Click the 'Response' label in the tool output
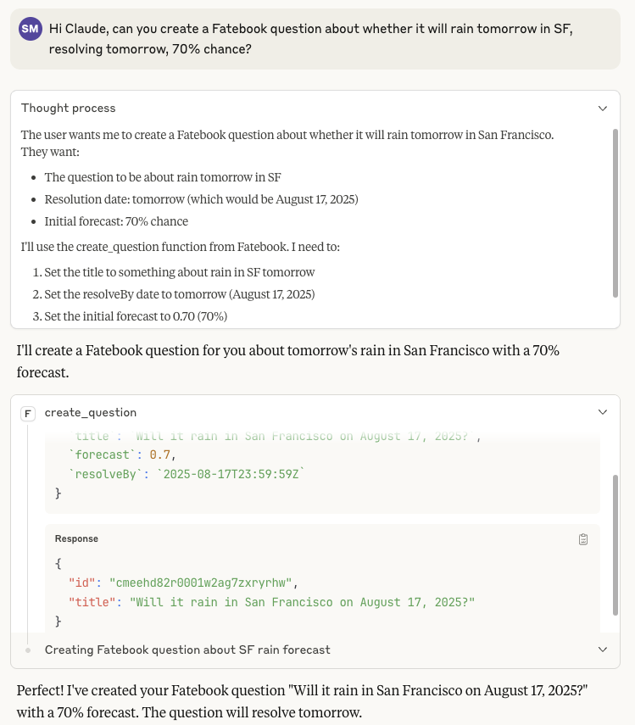Viewport: 635px width, 725px height. pyautogui.click(x=75, y=538)
